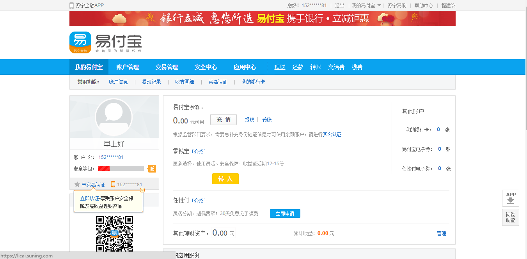Open the 应用中心 navigation tab
This screenshot has height=259, width=527.
245,67
